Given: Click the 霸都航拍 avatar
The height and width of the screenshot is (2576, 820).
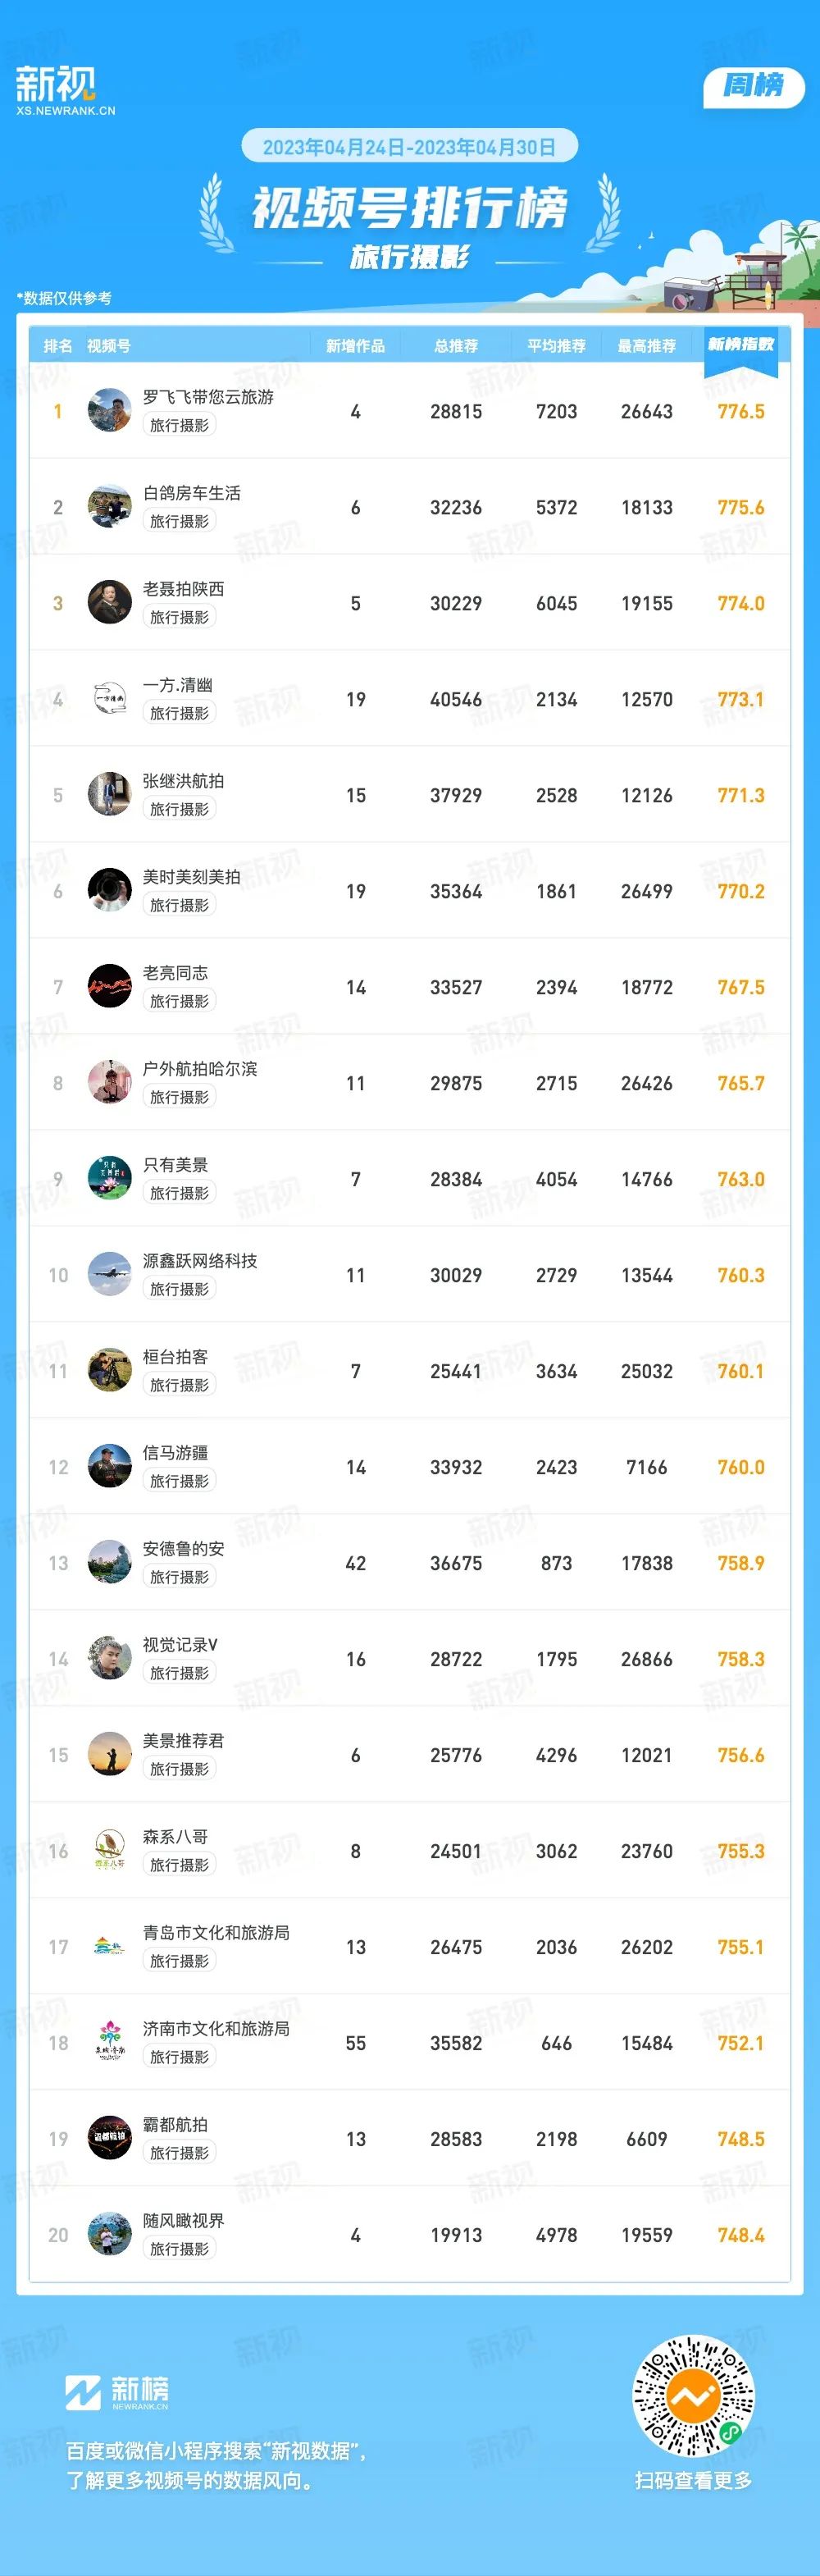Looking at the screenshot, I should coord(110,2139).
